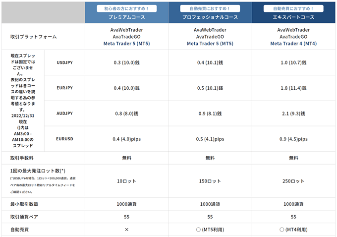Select 55 under エキスパートコース
This screenshot has width=337, height=237.
[293, 217]
